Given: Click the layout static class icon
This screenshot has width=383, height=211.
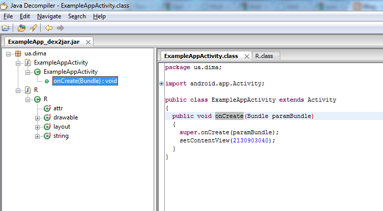Looking at the screenshot, I should 47,127.
